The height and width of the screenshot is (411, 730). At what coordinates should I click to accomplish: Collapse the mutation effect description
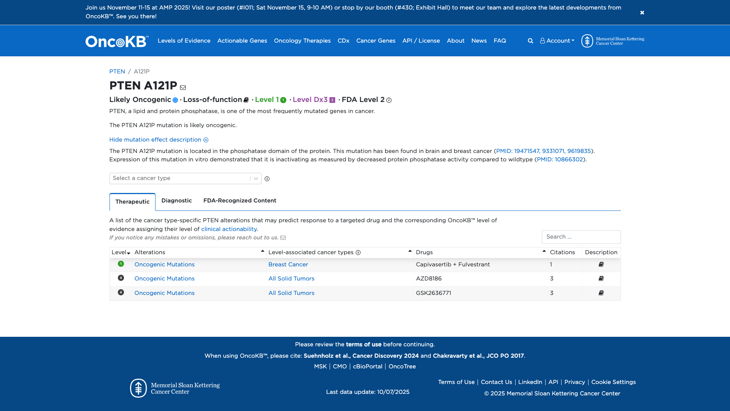tap(159, 140)
